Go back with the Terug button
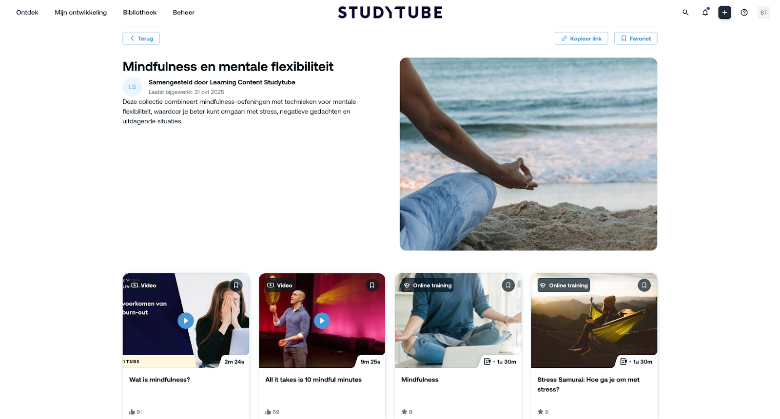The width and height of the screenshot is (780, 419). pos(141,38)
